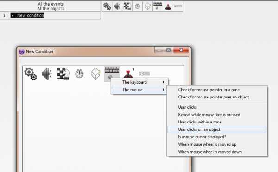Click the Special conditions gears icon in dialog
278x172 pixels.
(31, 74)
